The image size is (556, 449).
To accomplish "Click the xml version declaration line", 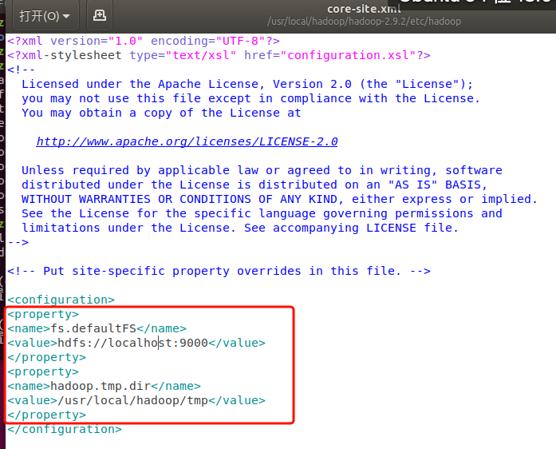I will tap(144, 41).
